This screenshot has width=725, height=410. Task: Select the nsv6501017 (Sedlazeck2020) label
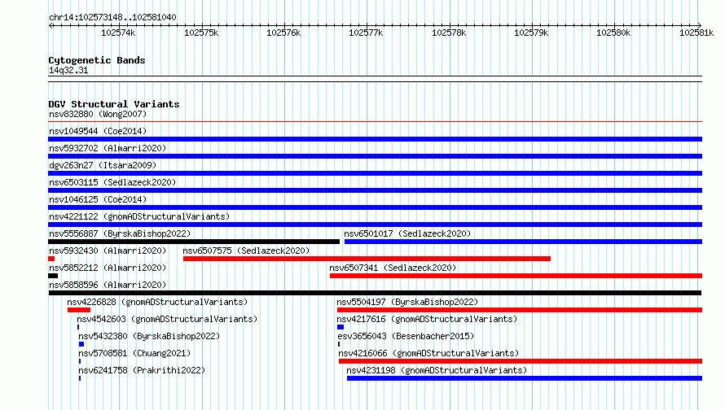pos(407,233)
